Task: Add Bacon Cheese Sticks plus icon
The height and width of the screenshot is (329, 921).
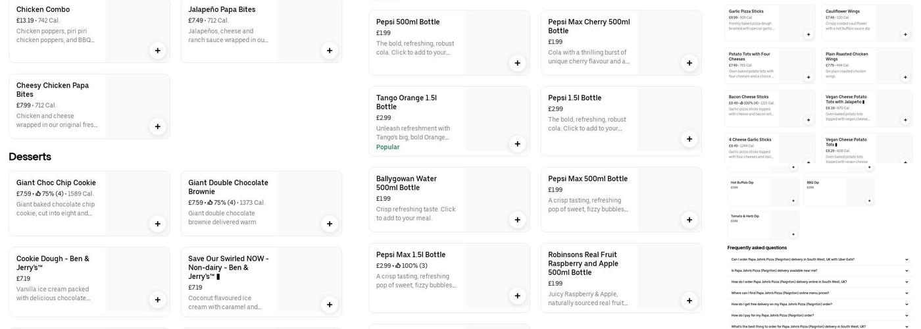Action: pos(809,120)
